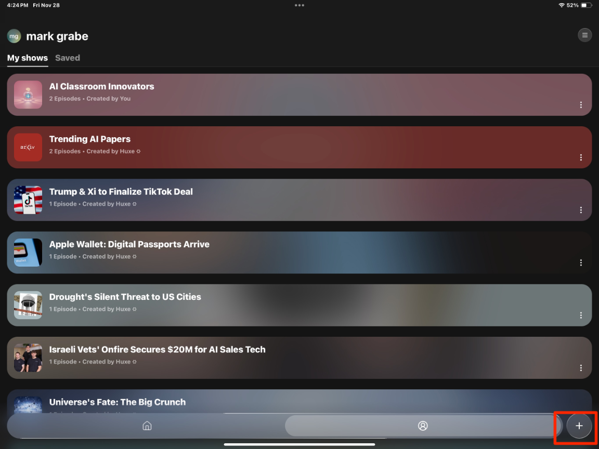Open the hamburger menu at top right

click(584, 35)
